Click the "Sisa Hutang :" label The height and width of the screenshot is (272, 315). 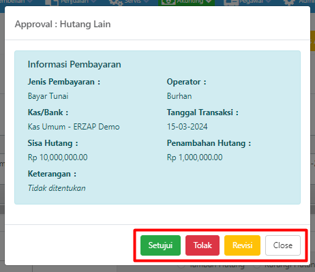point(52,143)
